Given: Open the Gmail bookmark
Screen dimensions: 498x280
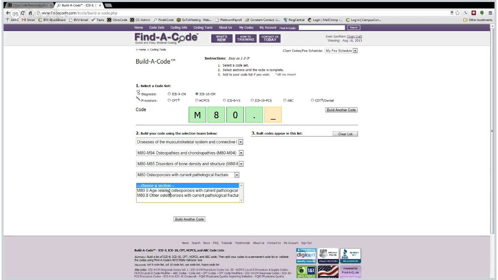Looking at the screenshot, I should [29, 20].
